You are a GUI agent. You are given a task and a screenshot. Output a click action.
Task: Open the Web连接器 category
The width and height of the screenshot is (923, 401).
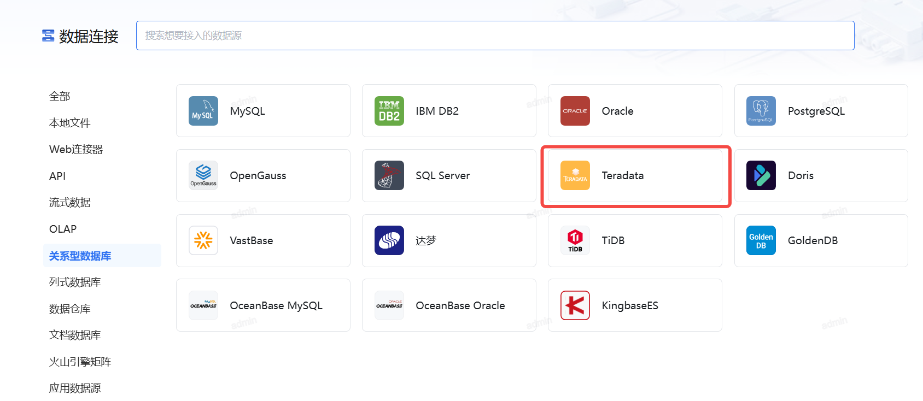[x=76, y=149]
